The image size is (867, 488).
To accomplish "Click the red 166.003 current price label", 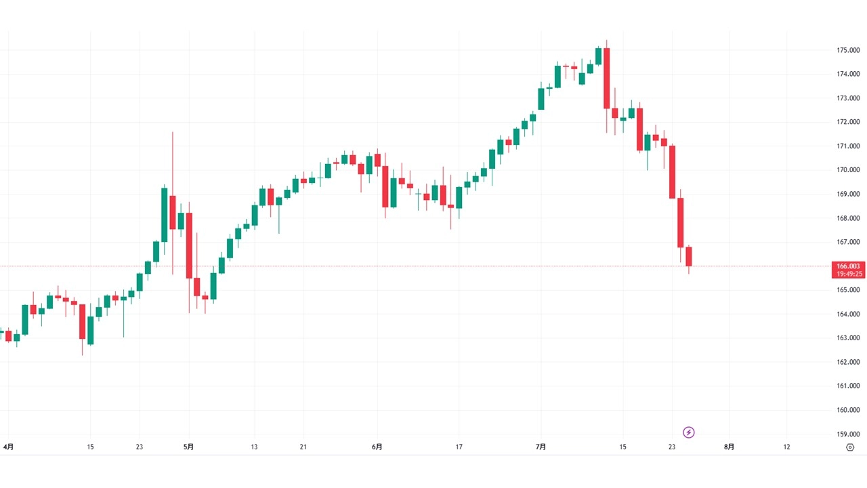I will tap(848, 267).
